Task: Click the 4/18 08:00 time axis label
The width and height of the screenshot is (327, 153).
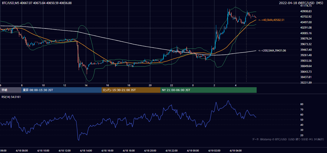Action: 22,151
